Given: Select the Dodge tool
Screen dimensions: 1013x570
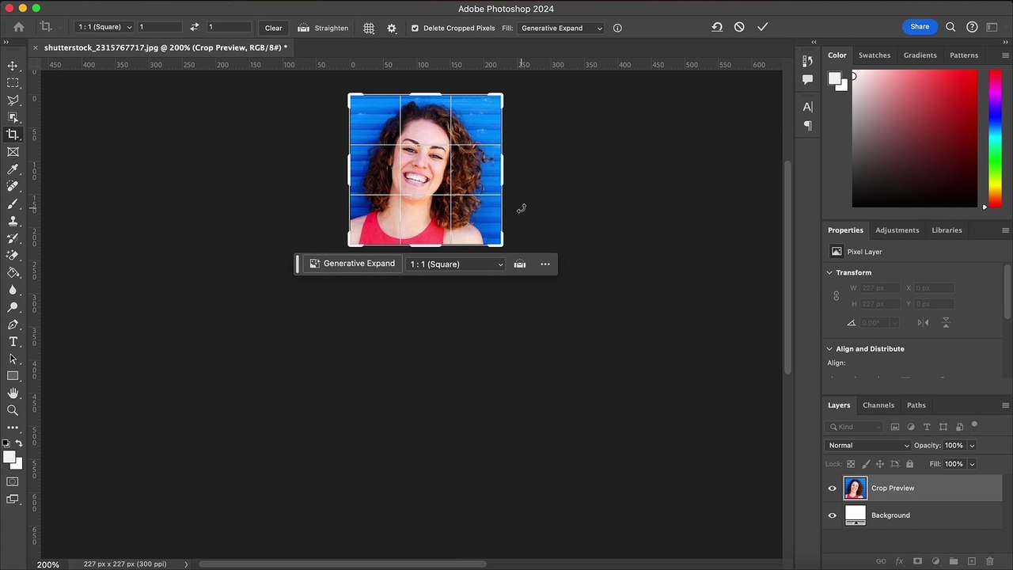Looking at the screenshot, I should tap(13, 307).
